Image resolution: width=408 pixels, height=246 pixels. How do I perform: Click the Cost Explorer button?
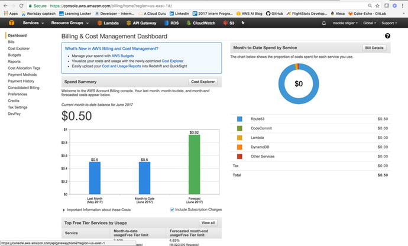pyautogui.click(x=203, y=82)
